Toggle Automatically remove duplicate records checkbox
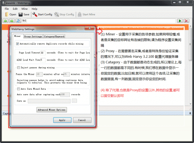The height and width of the screenshot is (143, 194). point(17,44)
